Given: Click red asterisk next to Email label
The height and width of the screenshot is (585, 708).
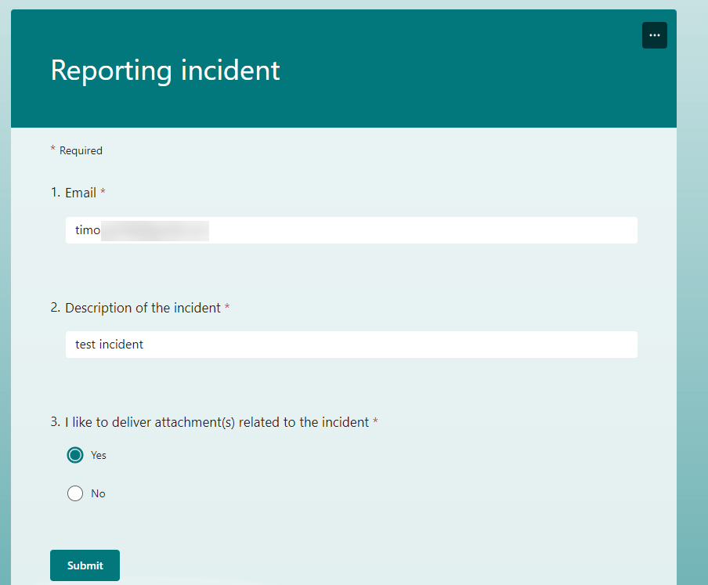Looking at the screenshot, I should coord(103,193).
